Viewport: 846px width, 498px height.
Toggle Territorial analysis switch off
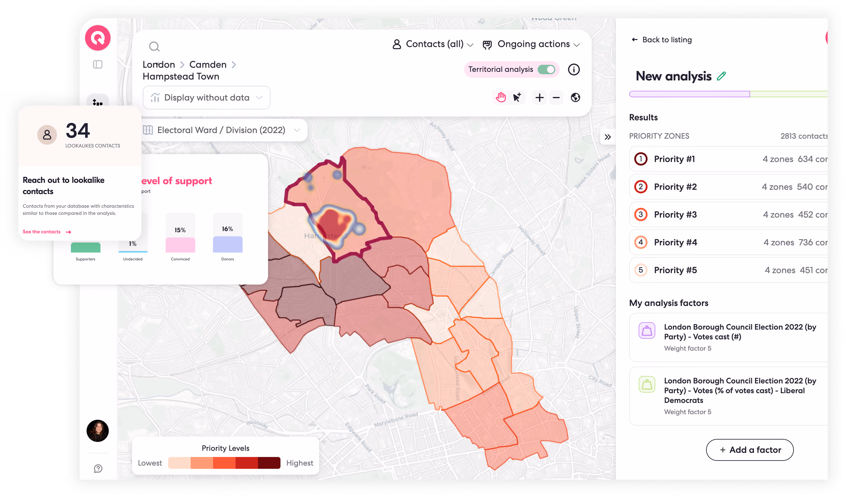click(x=546, y=69)
